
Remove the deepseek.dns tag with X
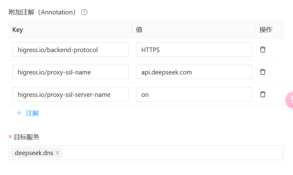(57, 153)
